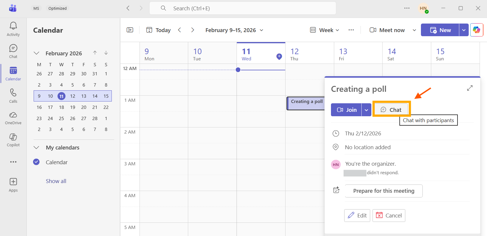Jump to Today
This screenshot has width=487, height=236.
click(158, 30)
